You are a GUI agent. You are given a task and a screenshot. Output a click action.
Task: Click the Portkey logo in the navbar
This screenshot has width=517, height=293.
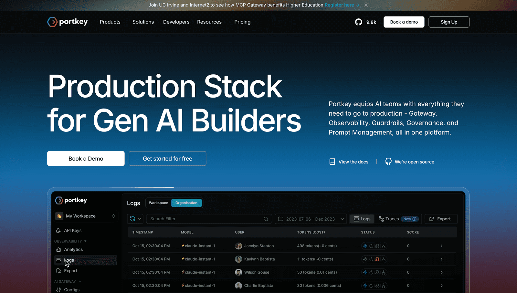(x=68, y=22)
